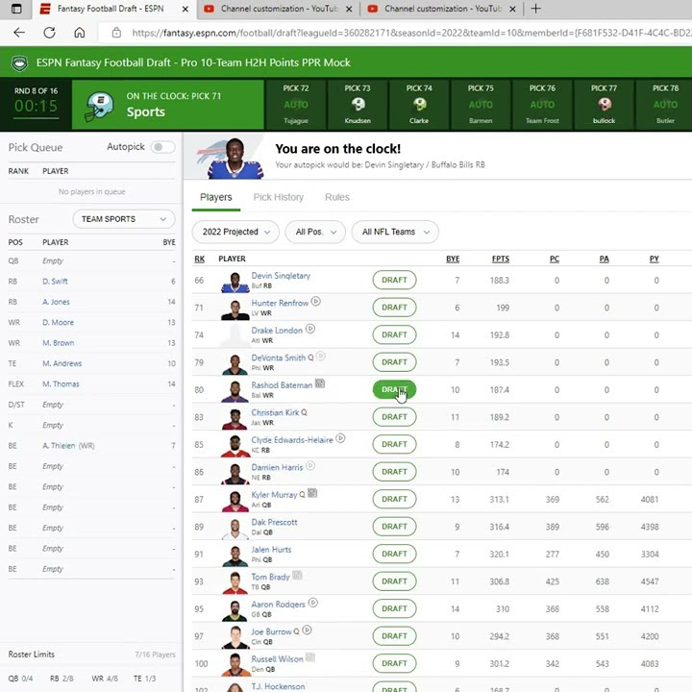Viewport: 692px width, 692px height.
Task: Open D. Swift in roster
Action: point(55,281)
